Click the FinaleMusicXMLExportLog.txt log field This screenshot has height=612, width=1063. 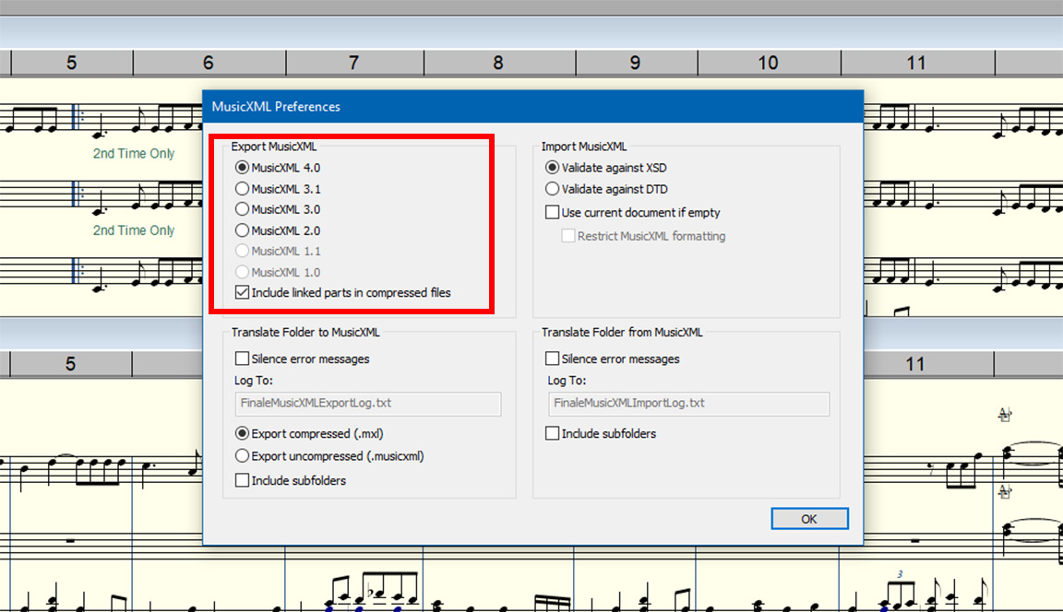pos(367,404)
